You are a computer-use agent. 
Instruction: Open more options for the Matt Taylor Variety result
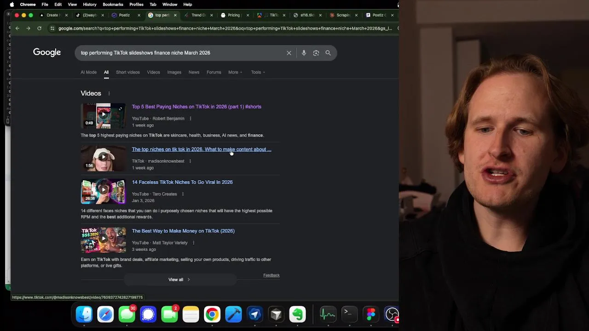point(193,243)
